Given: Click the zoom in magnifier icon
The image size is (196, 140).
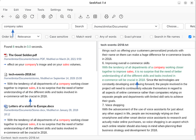Looking at the screenshot, I should [62, 16].
